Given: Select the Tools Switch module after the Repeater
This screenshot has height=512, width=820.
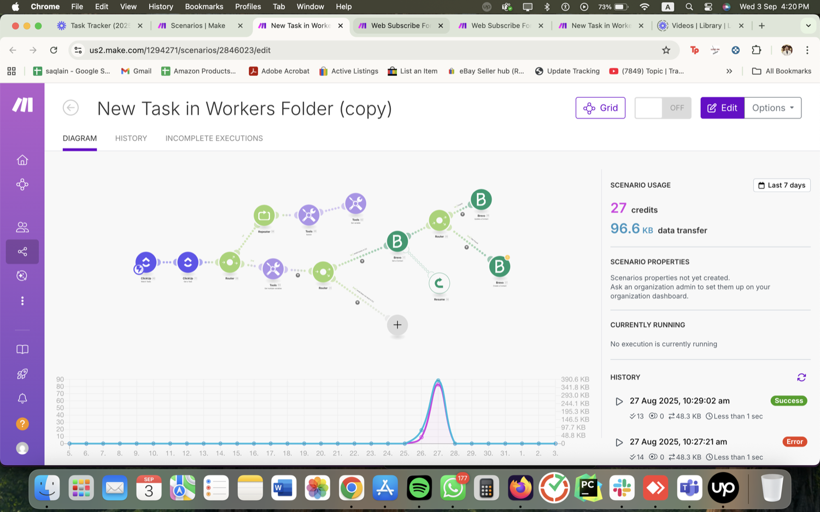Looking at the screenshot, I should [x=309, y=215].
